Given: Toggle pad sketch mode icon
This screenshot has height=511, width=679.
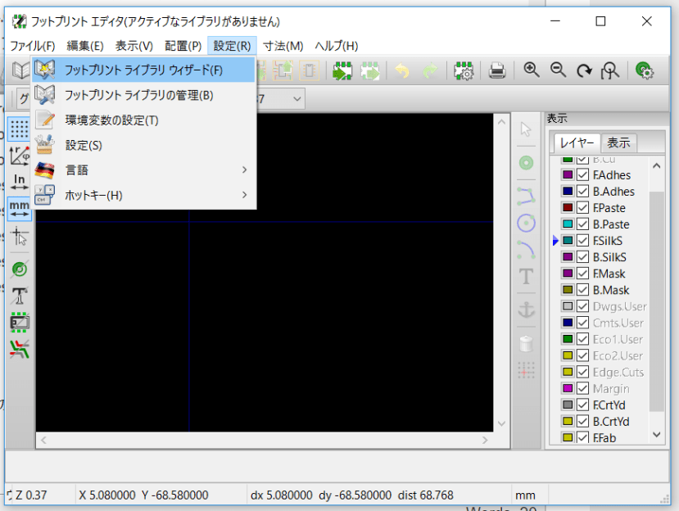Looking at the screenshot, I should coord(19,269).
